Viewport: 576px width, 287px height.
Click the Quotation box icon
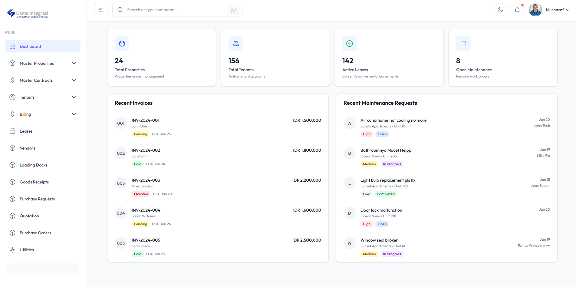pyautogui.click(x=12, y=216)
